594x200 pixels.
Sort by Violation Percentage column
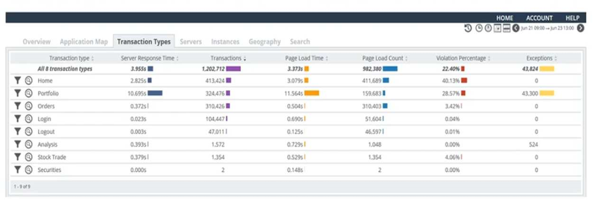463,58
